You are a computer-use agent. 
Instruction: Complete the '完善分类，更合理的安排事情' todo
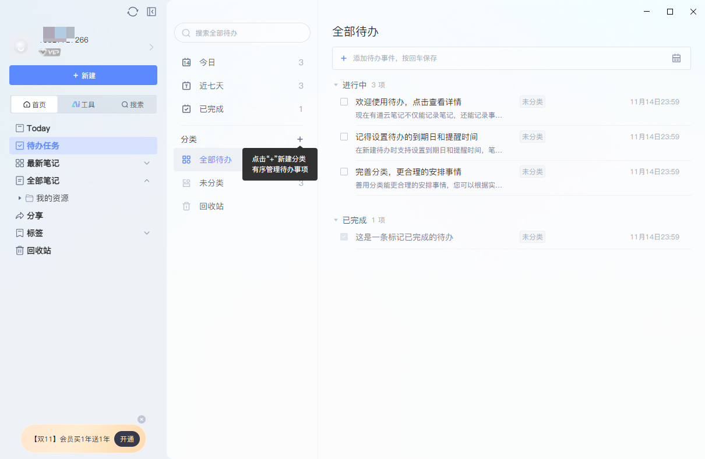point(343,171)
